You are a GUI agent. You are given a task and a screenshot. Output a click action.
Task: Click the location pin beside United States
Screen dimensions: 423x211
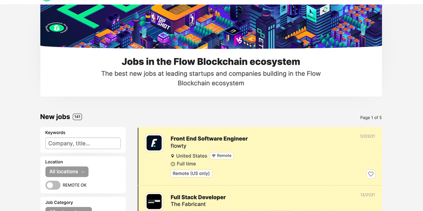coord(173,156)
